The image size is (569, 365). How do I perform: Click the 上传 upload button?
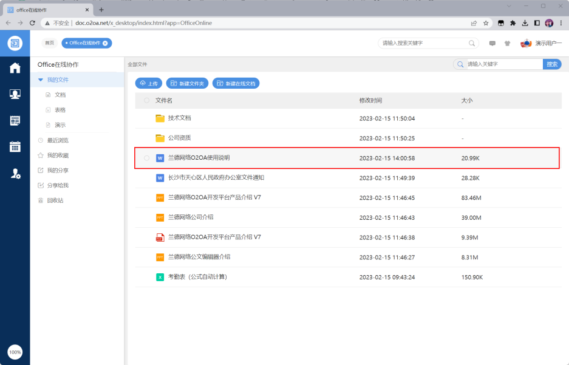[149, 83]
